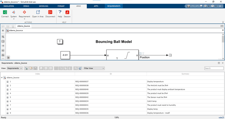225x119 pixels.
Task: Click the requirements Search field
Action: (214, 68)
